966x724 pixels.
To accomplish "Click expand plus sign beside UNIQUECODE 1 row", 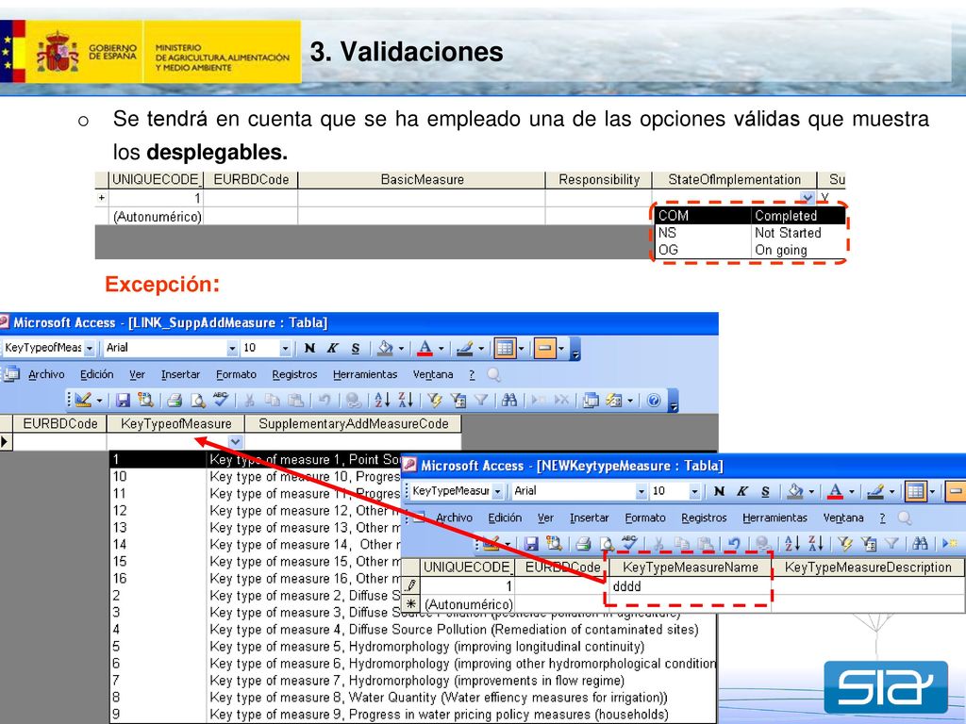I will pos(102,198).
